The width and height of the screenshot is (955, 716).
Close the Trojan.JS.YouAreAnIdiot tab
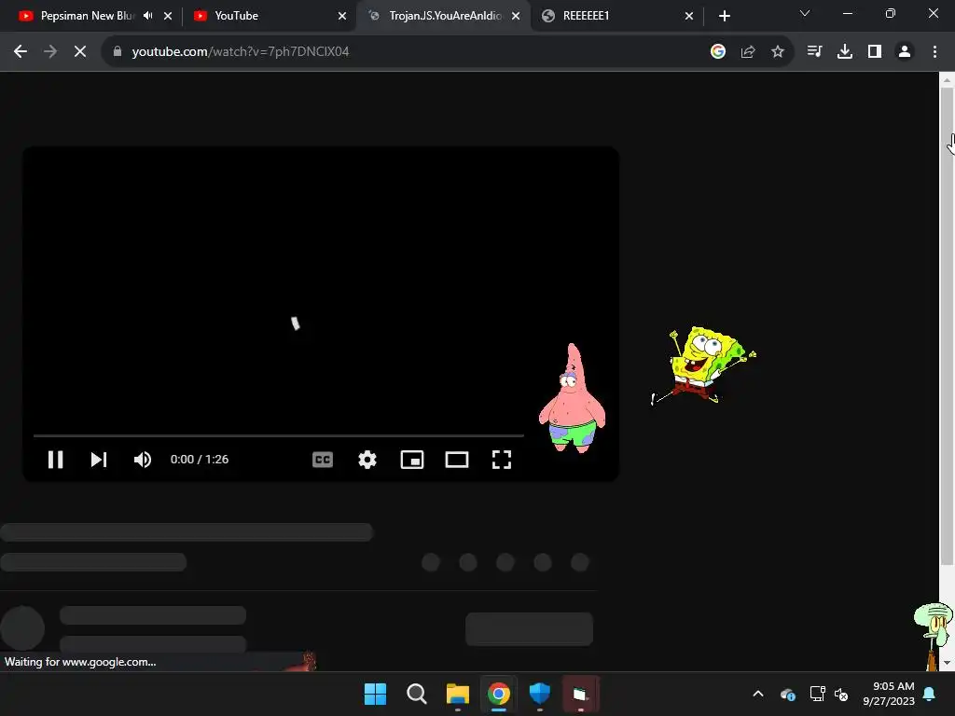pyautogui.click(x=516, y=16)
